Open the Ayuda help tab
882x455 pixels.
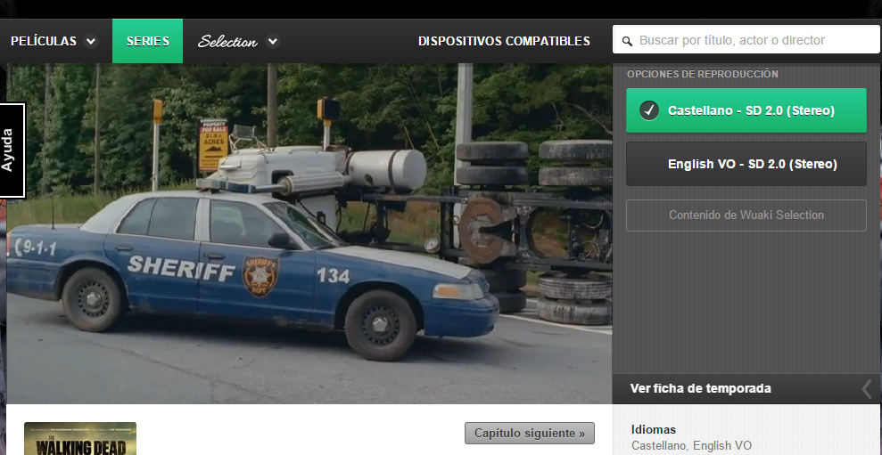(x=12, y=150)
